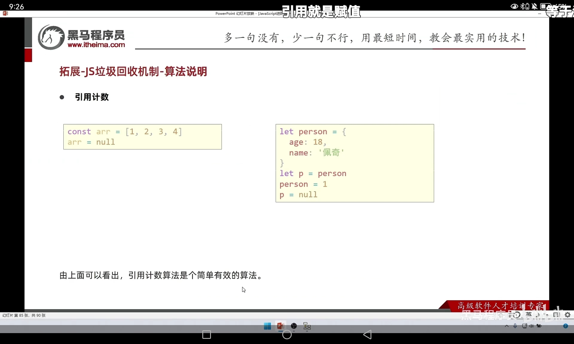Switch to OBS Studio in taskbar
574x344 pixels.
[294, 326]
